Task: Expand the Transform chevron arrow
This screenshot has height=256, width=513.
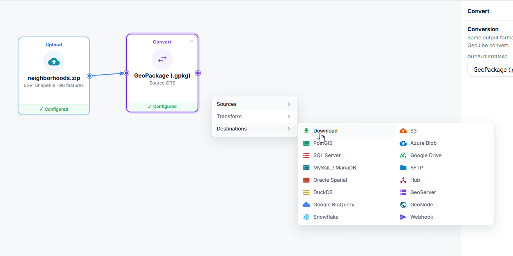Action: pos(289,117)
